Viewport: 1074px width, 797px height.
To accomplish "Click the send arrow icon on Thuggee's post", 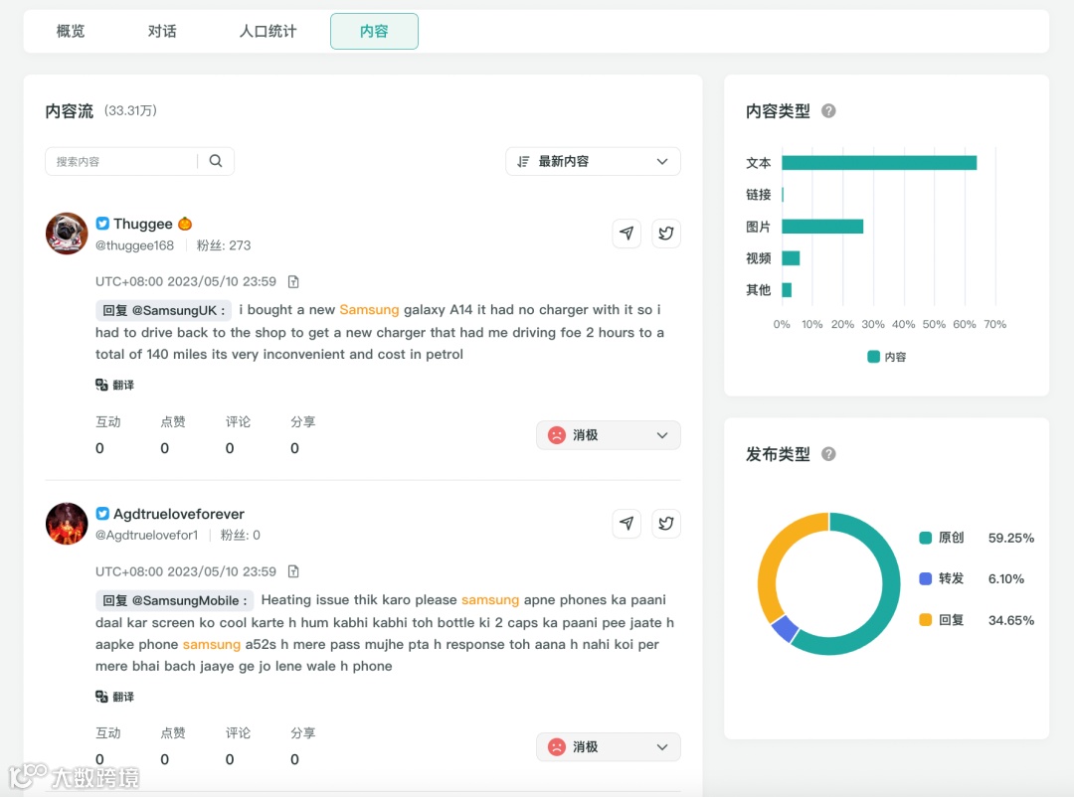I will click(x=626, y=234).
